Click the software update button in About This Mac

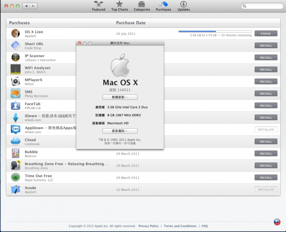pyautogui.click(x=120, y=97)
